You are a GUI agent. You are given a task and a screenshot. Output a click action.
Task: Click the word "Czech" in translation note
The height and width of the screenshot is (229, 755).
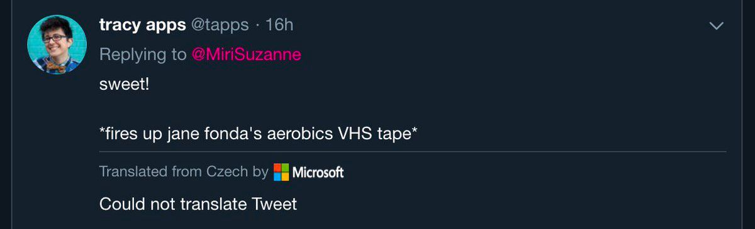(x=226, y=171)
